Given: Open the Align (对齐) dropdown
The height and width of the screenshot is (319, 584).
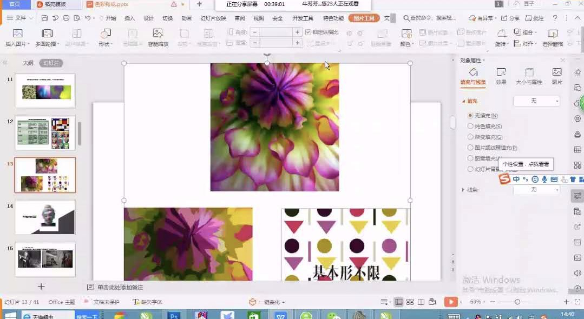Looking at the screenshot, I should 525,44.
